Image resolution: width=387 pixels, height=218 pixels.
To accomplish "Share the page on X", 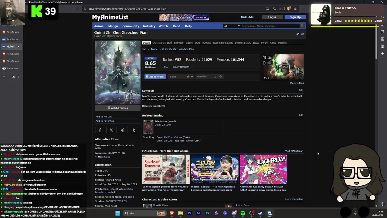I will tap(111, 130).
